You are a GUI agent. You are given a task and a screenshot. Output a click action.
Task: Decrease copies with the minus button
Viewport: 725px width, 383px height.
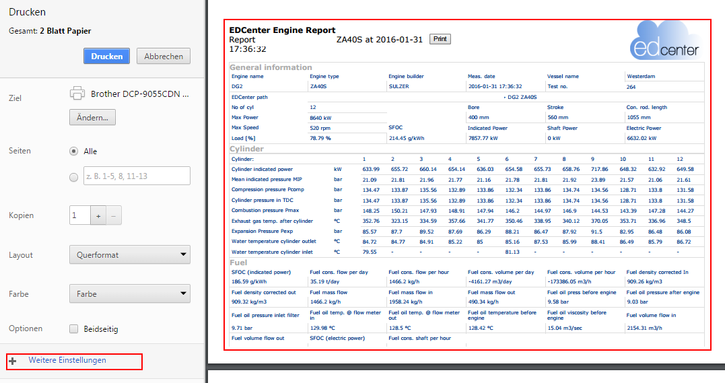[114, 216]
